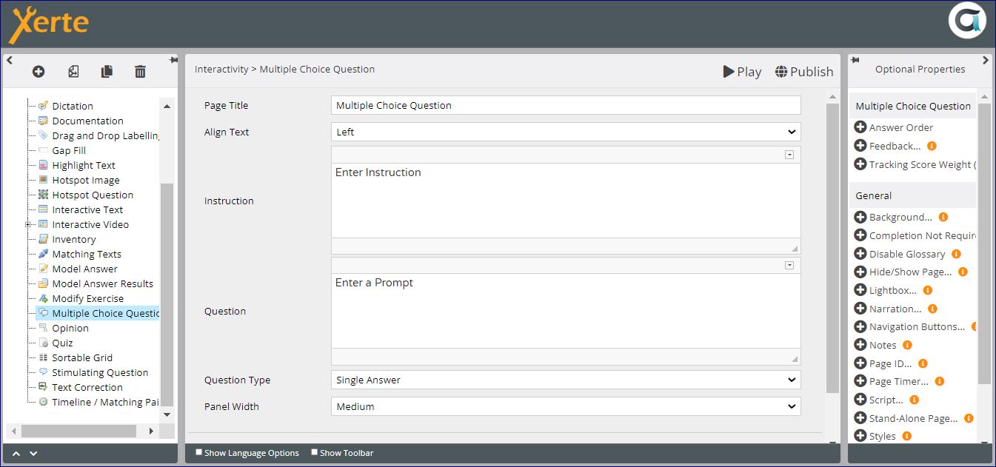This screenshot has width=996, height=467.
Task: Open the Align Text dropdown
Action: [566, 132]
